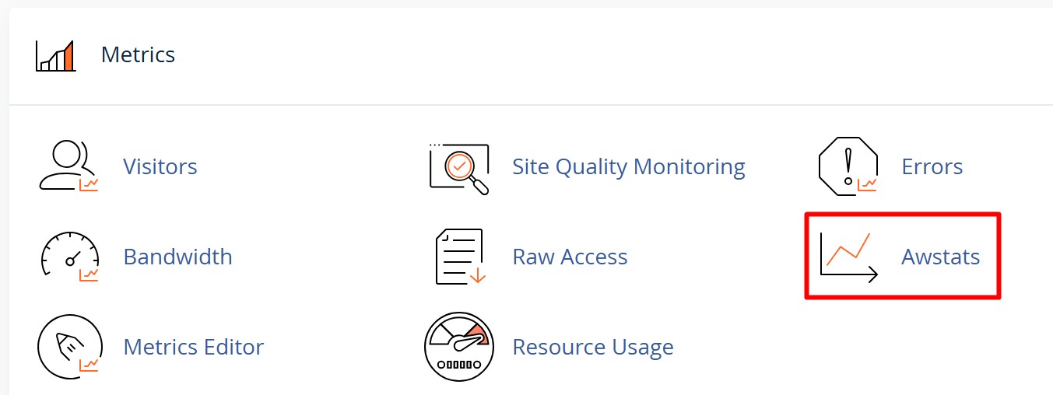Open the Raw Access link
The height and width of the screenshot is (395, 1053).
pos(570,257)
